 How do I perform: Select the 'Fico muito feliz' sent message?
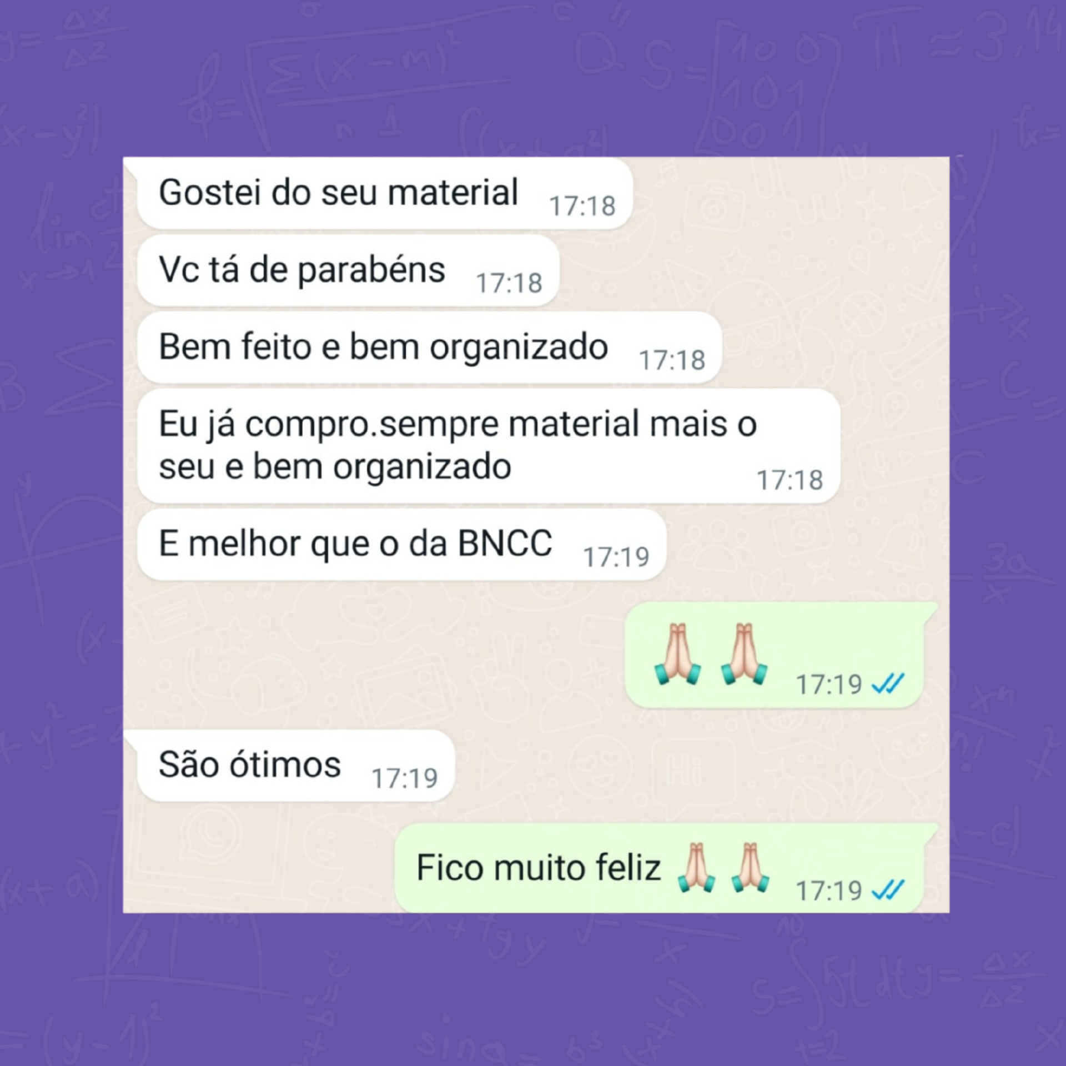[659, 868]
